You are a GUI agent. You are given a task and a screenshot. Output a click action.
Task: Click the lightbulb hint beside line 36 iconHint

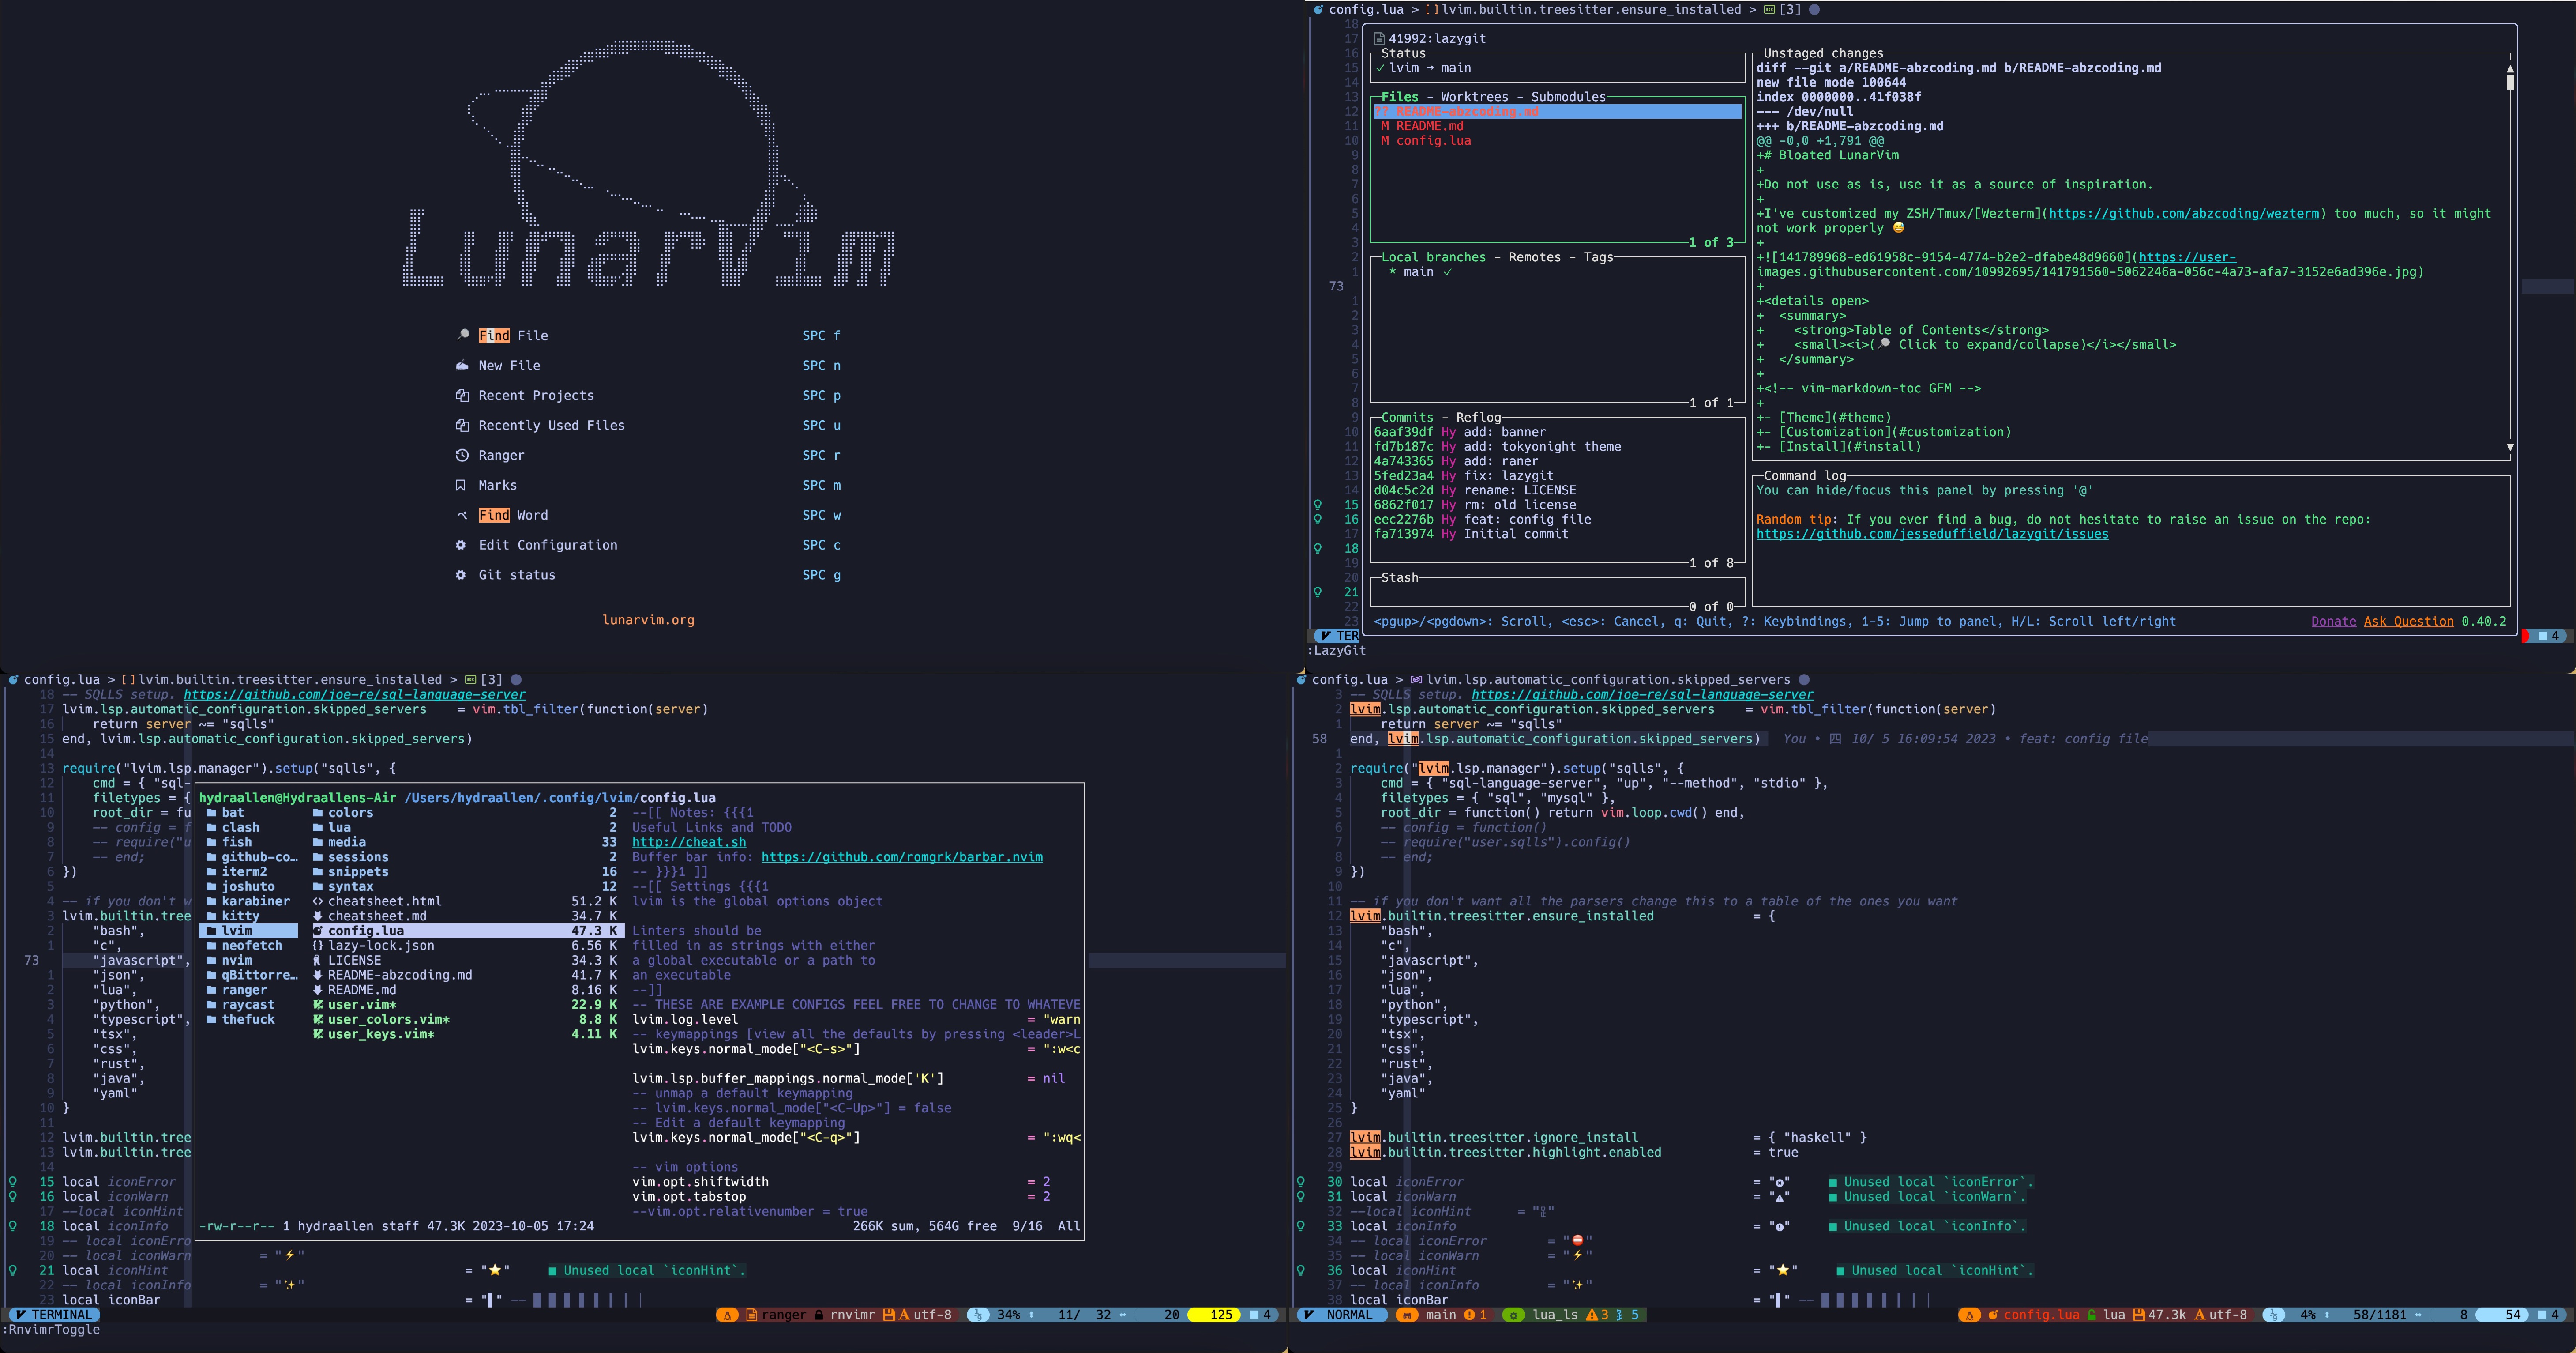(x=1301, y=1271)
